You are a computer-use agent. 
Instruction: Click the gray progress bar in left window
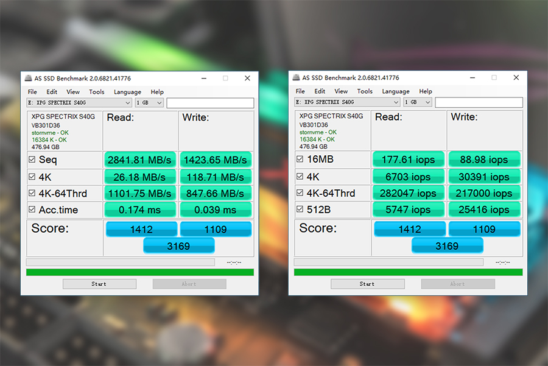coord(120,262)
